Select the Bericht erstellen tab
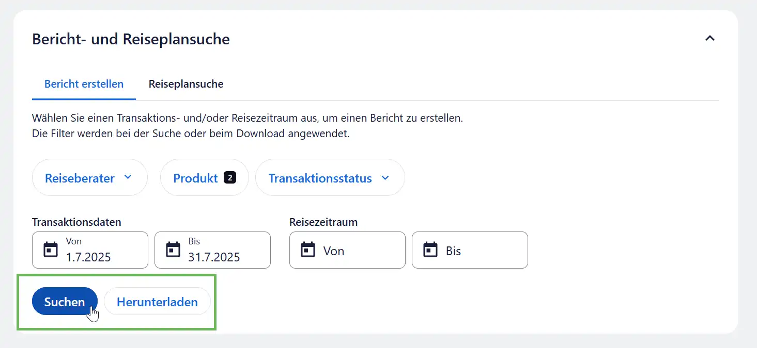757x348 pixels. pos(84,84)
